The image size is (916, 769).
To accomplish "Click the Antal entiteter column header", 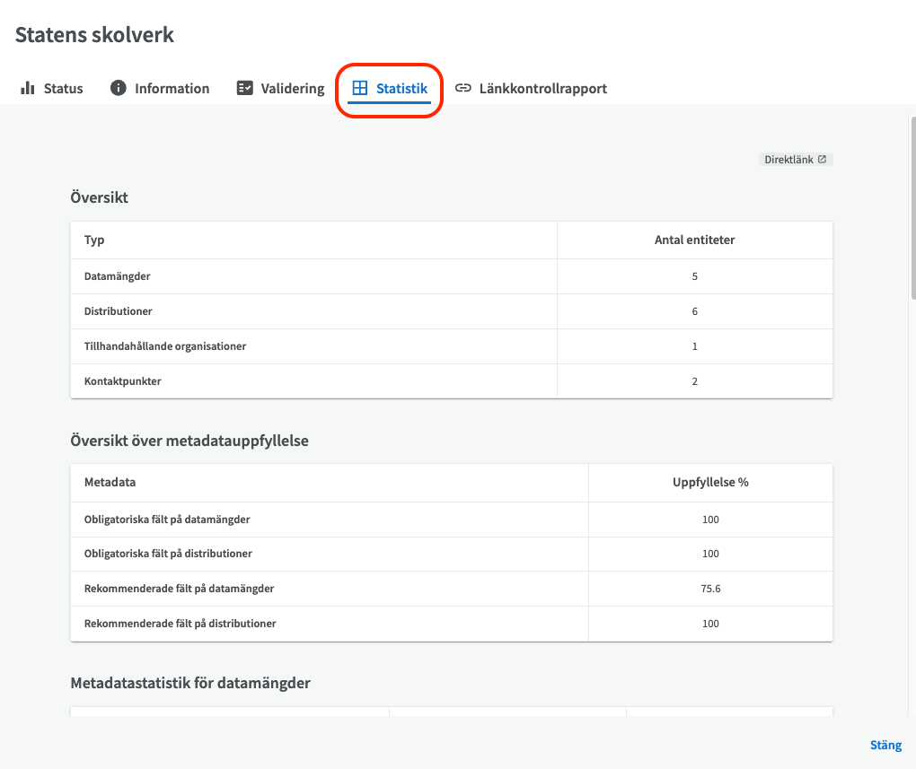I will pyautogui.click(x=694, y=240).
